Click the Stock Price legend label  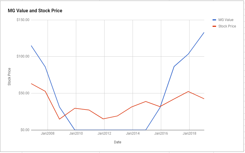pyautogui.click(x=227, y=26)
